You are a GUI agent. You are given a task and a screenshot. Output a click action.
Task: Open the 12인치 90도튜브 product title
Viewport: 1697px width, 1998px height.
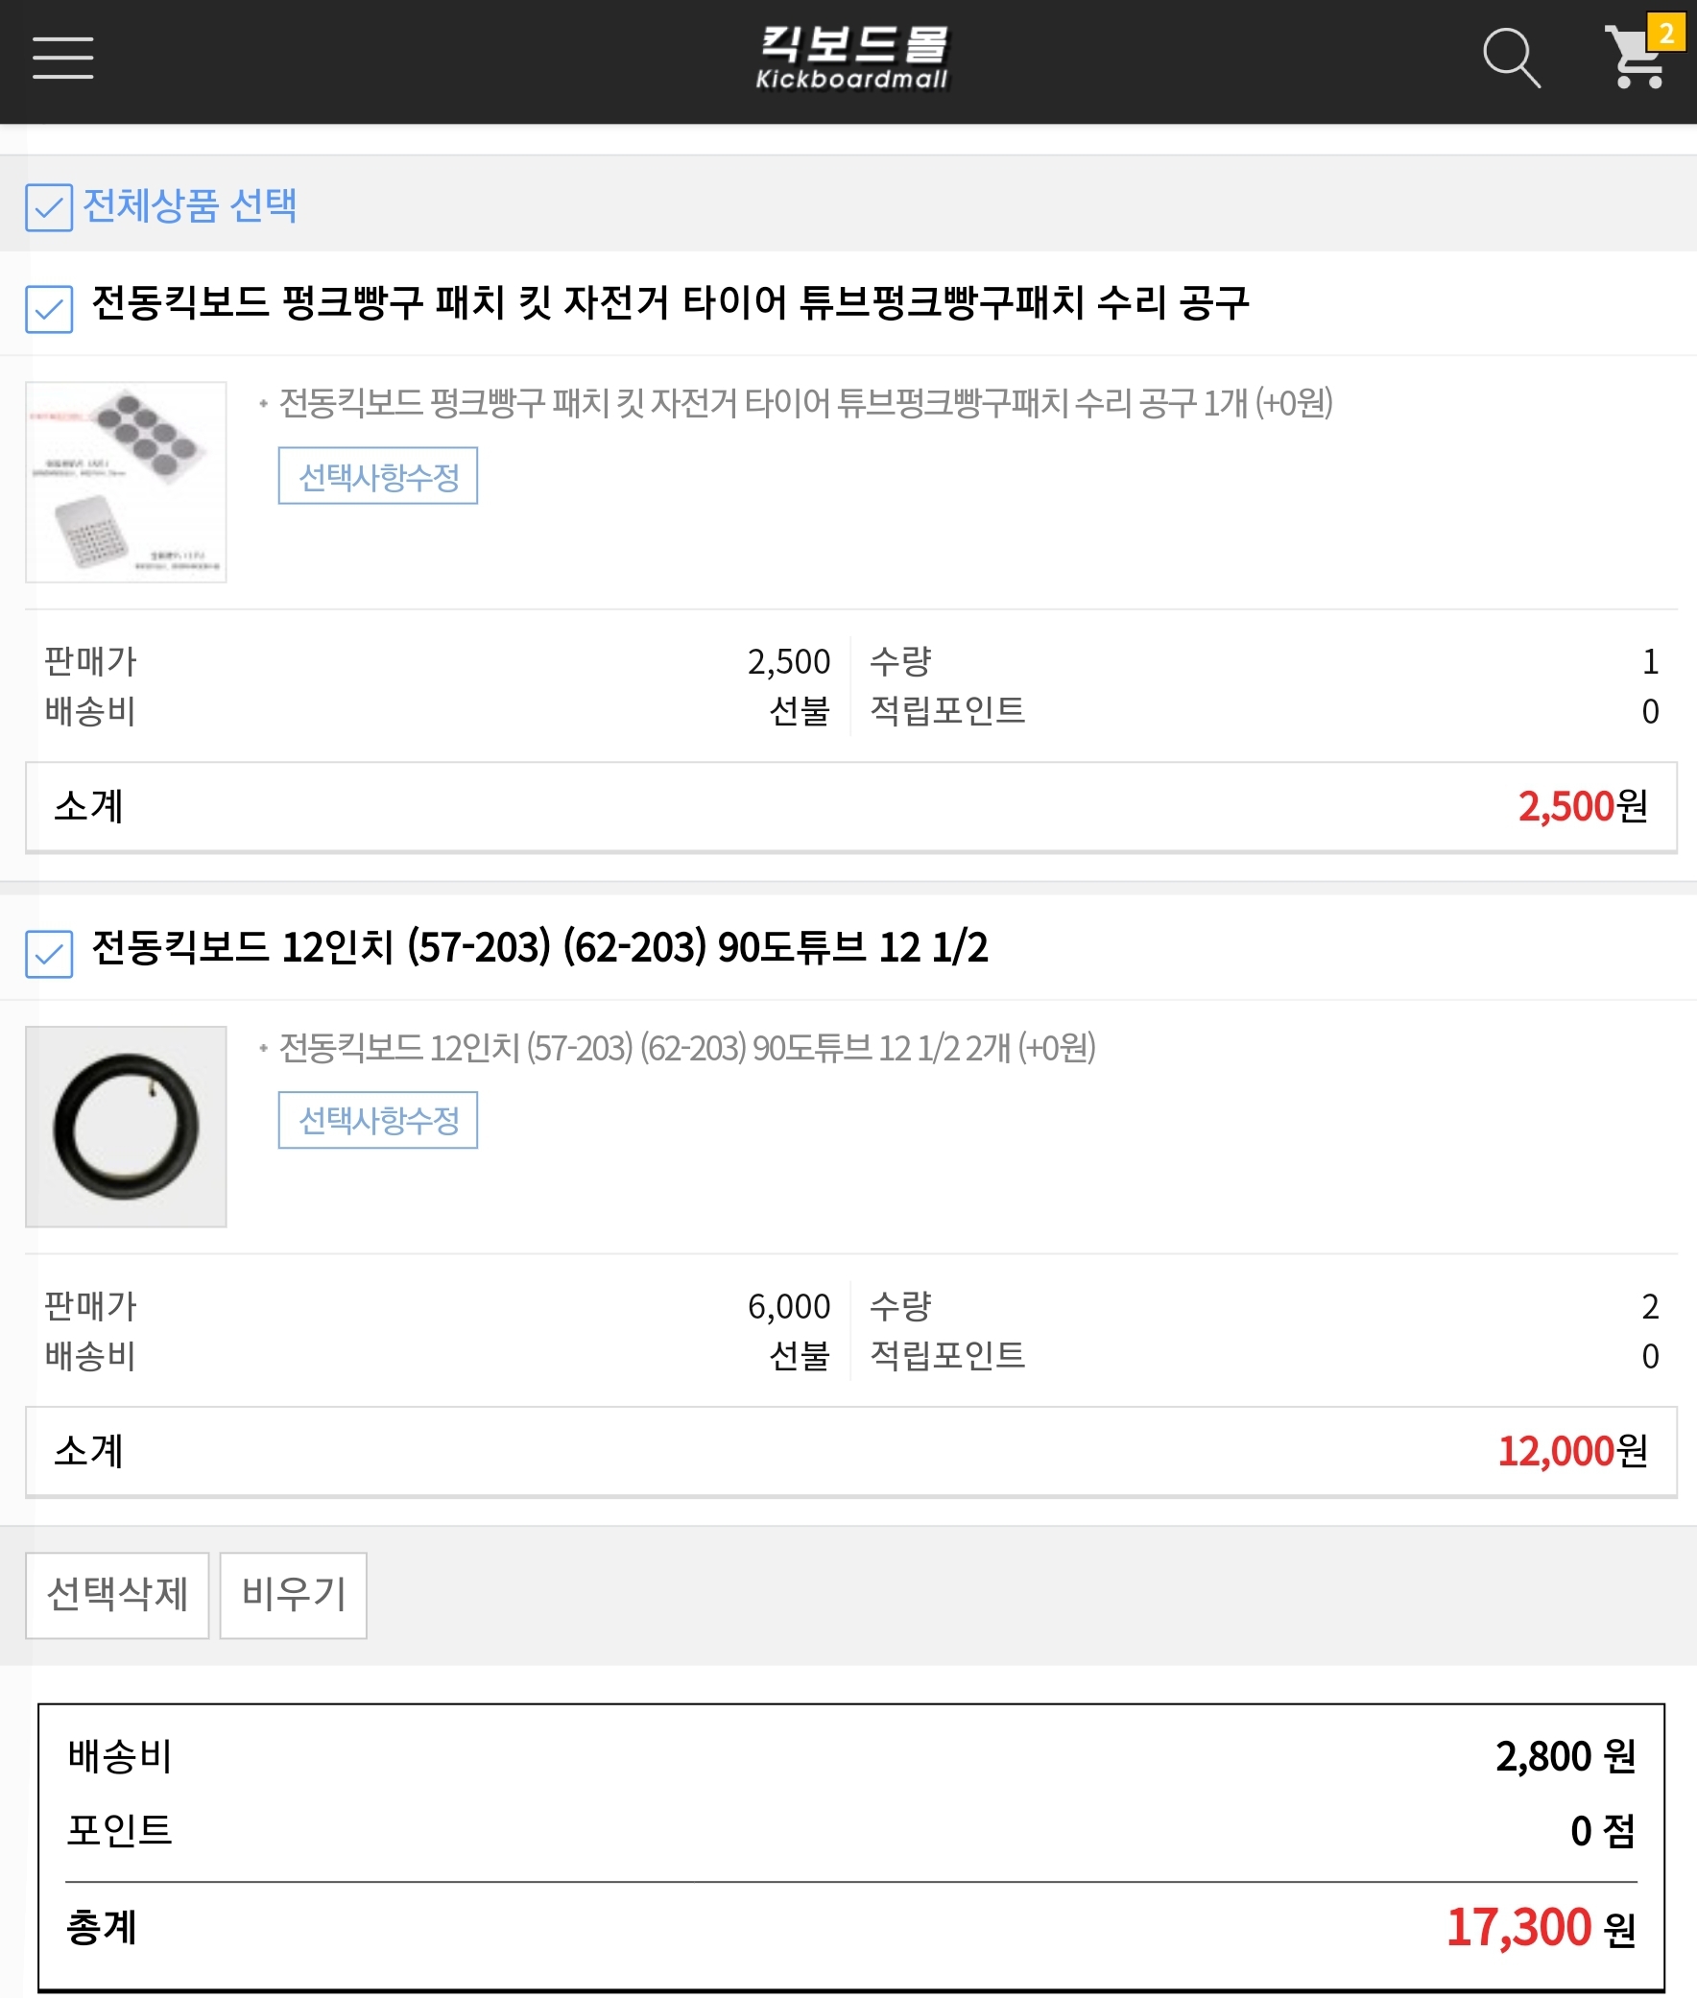(x=538, y=947)
